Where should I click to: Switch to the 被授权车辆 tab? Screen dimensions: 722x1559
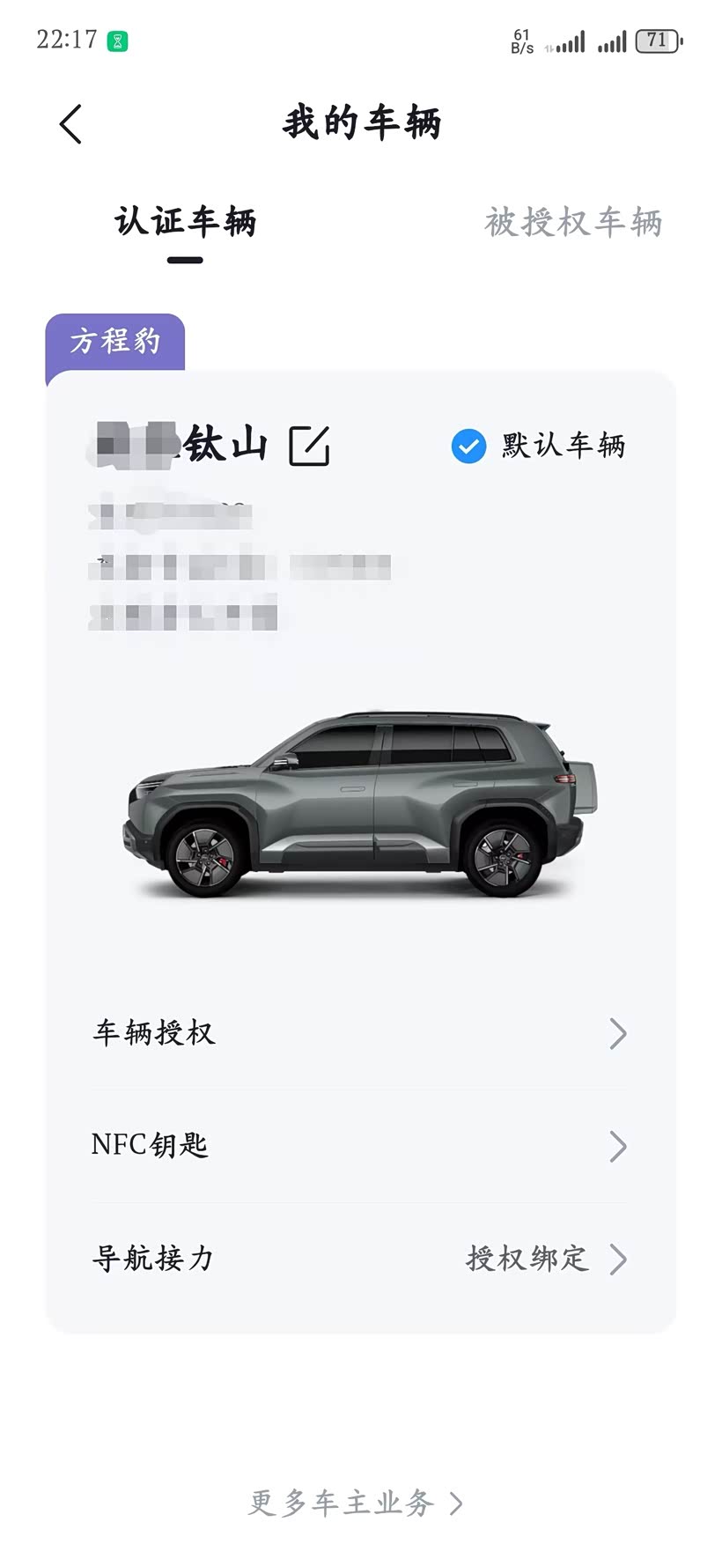click(573, 222)
